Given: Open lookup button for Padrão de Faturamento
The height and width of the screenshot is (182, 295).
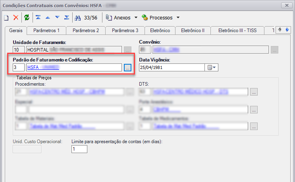Looking at the screenshot, I should click(127, 68).
